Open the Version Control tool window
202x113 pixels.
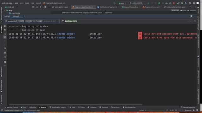point(11,107)
